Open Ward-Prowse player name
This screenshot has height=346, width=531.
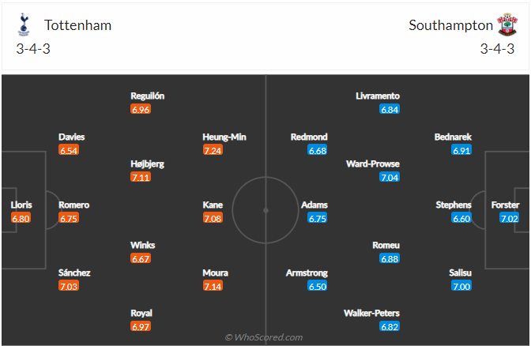tap(373, 164)
